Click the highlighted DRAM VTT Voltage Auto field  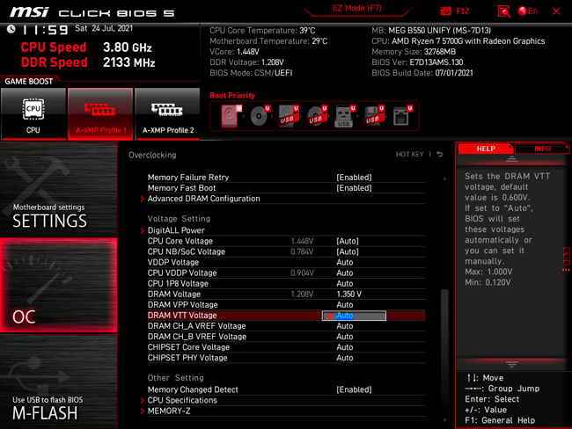click(x=354, y=316)
